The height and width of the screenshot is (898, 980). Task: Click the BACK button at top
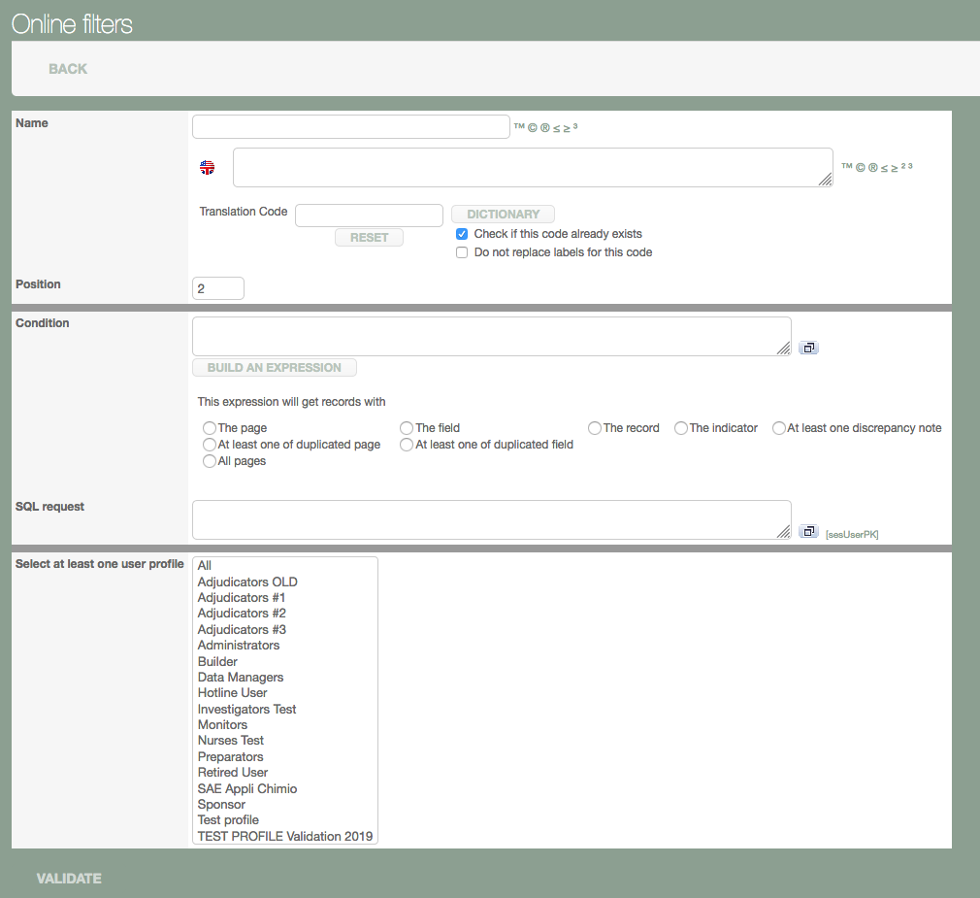click(x=68, y=69)
